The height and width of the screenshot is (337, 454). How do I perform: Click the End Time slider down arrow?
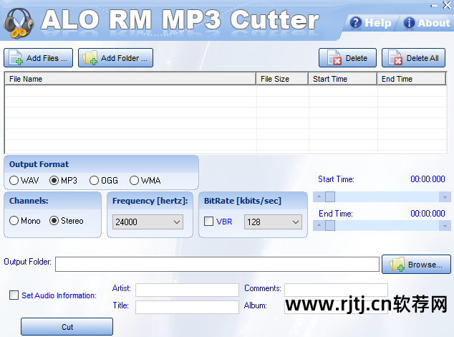pos(445,226)
